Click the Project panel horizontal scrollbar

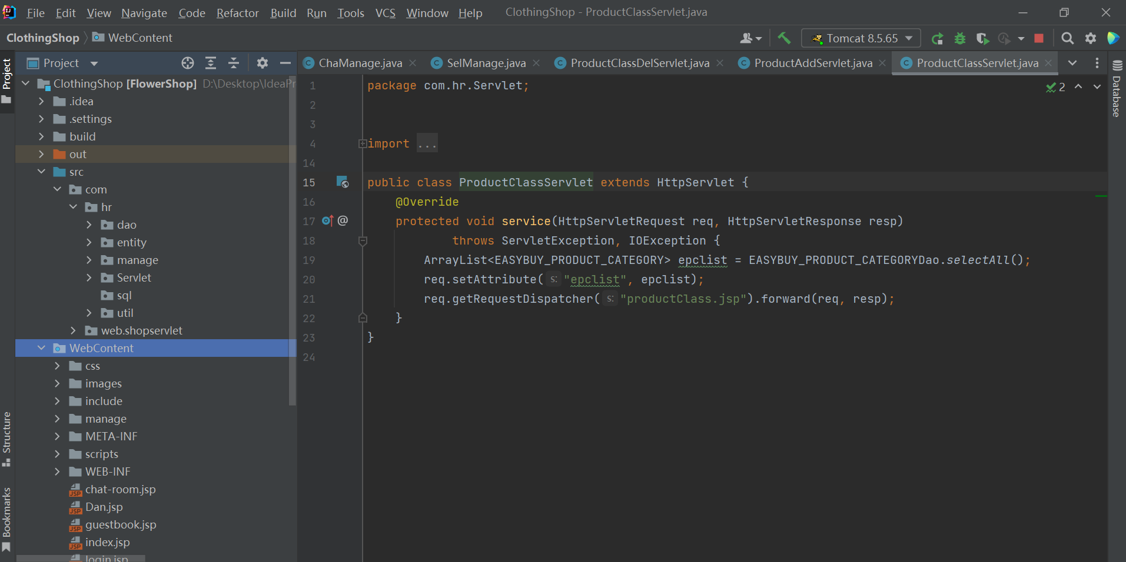click(81, 558)
